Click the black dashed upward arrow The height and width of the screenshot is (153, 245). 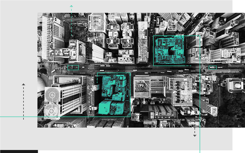(x=23, y=86)
